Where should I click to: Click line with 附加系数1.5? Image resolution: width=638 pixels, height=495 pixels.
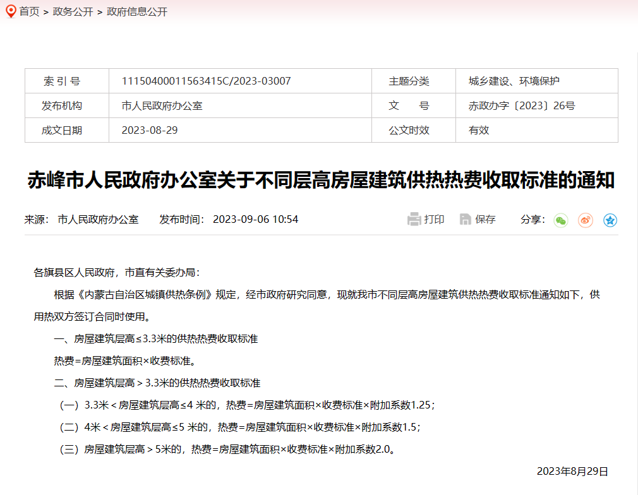point(240,427)
